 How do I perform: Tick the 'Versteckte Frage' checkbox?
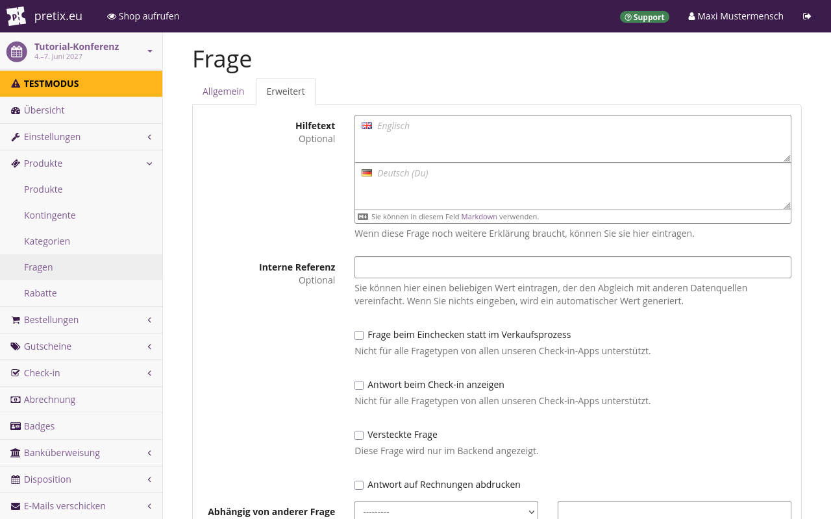tap(359, 435)
